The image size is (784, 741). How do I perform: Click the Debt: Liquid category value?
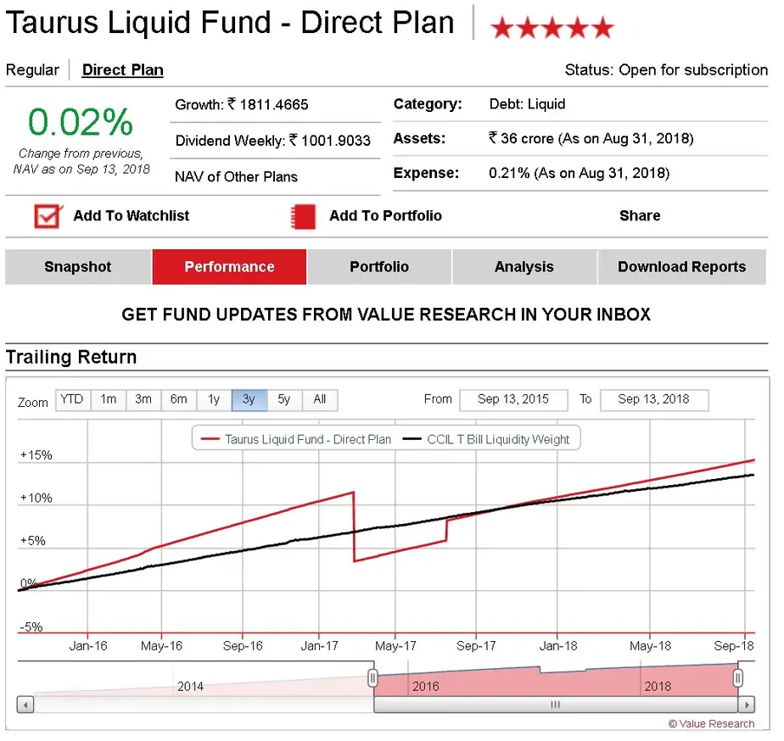click(528, 104)
